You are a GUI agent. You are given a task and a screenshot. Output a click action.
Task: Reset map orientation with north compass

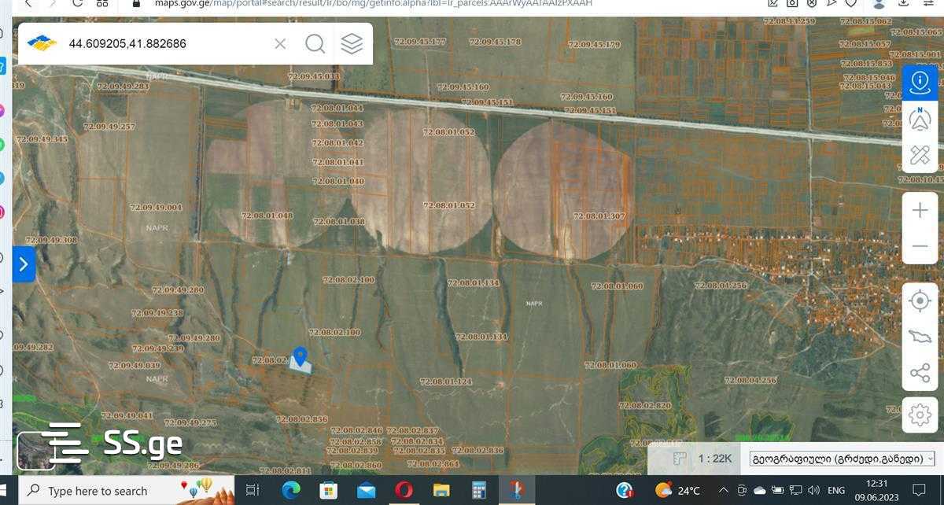(x=920, y=119)
